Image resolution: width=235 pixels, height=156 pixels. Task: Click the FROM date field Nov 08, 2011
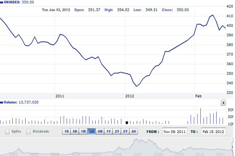(175, 132)
